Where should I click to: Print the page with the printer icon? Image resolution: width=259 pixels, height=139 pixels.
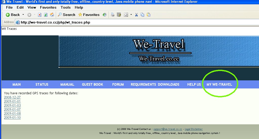pos(113,15)
